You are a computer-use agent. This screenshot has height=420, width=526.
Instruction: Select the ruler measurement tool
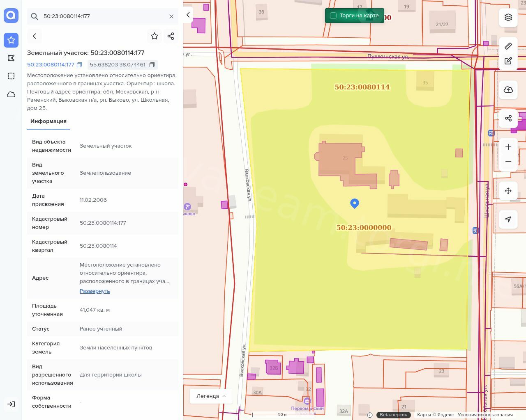508,46
